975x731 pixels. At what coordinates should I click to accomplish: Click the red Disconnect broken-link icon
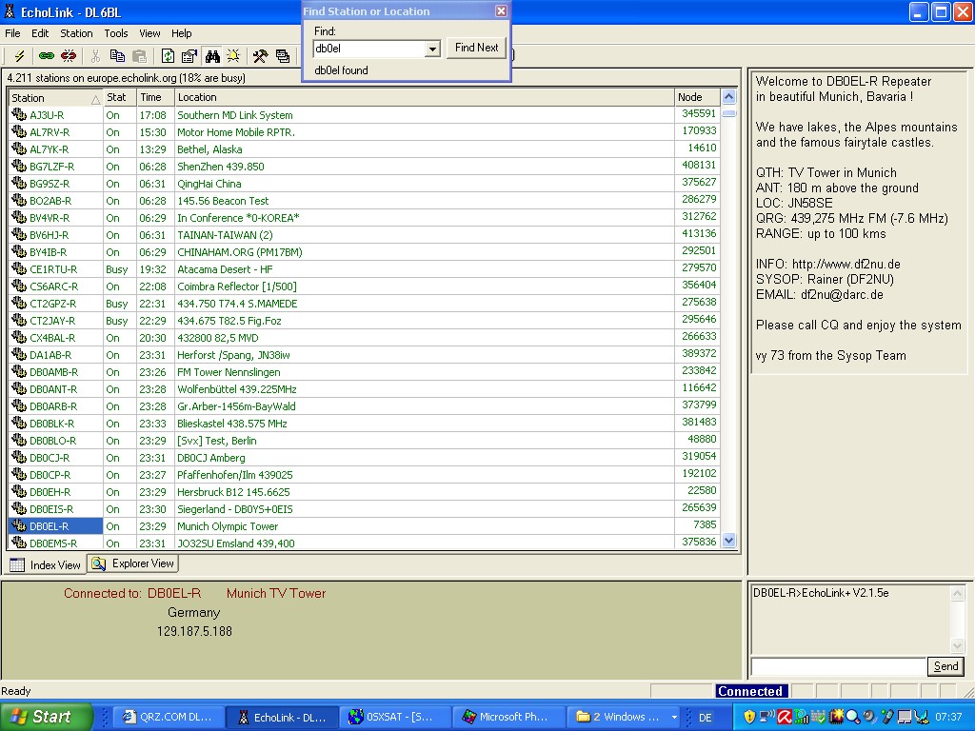[69, 56]
